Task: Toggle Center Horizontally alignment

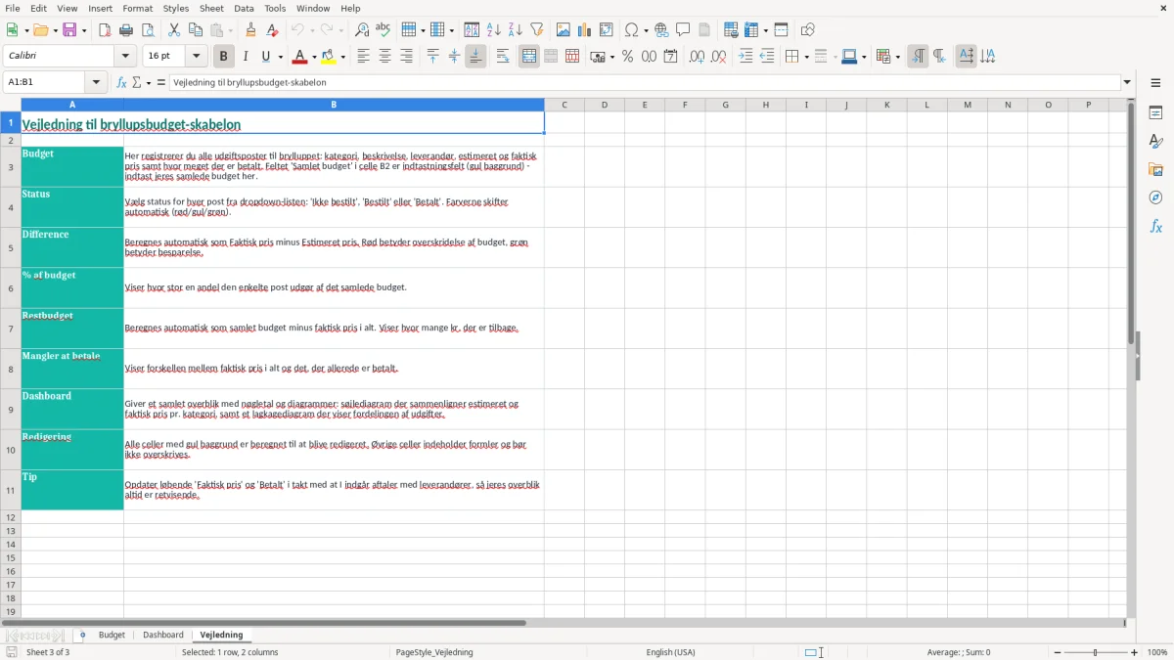Action: (384, 57)
